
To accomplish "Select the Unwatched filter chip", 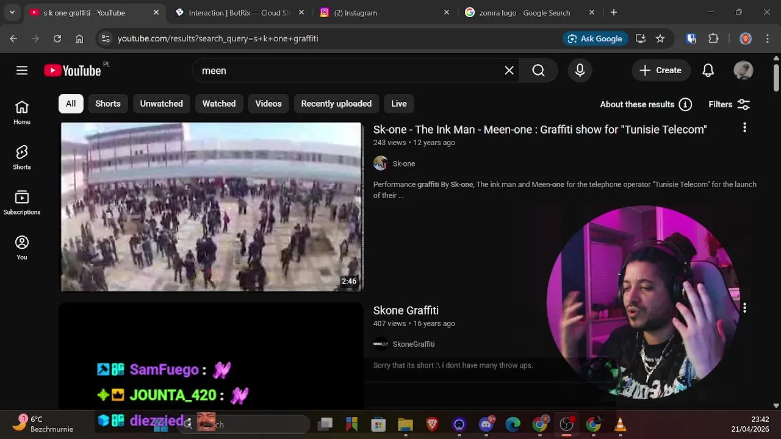I will pyautogui.click(x=162, y=104).
